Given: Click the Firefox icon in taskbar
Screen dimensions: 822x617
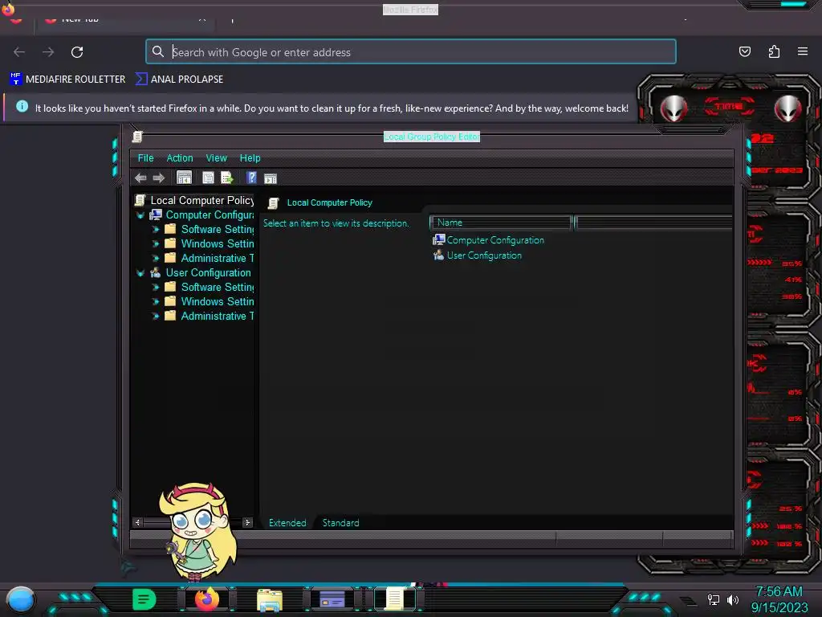Looking at the screenshot, I should point(207,599).
